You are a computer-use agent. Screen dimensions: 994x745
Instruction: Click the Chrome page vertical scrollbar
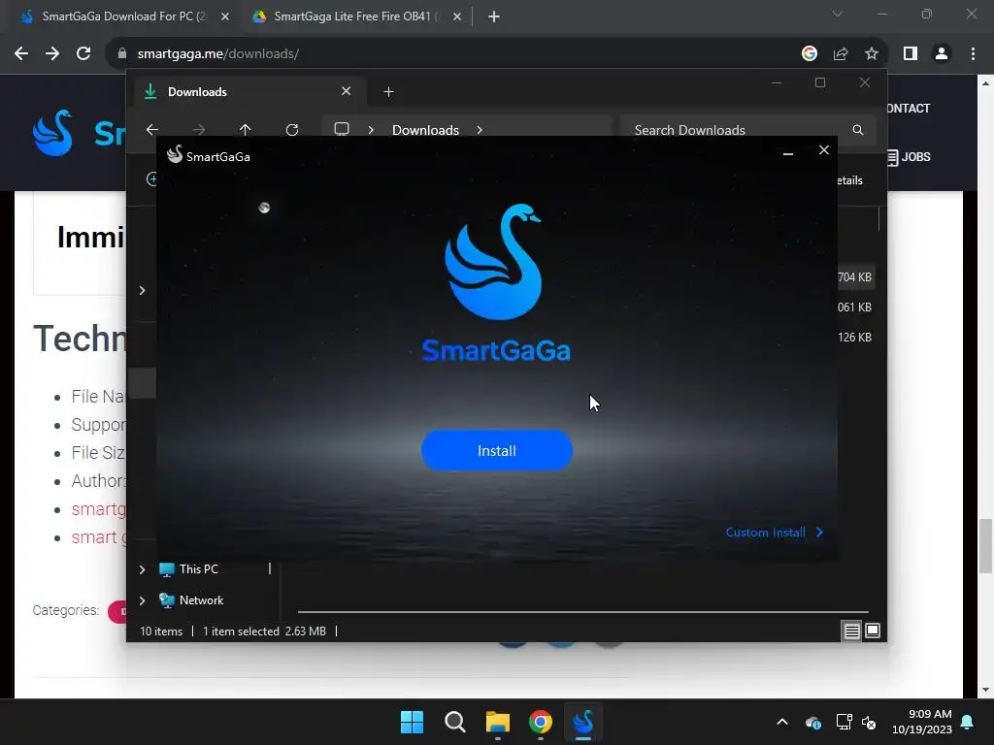coord(985,546)
